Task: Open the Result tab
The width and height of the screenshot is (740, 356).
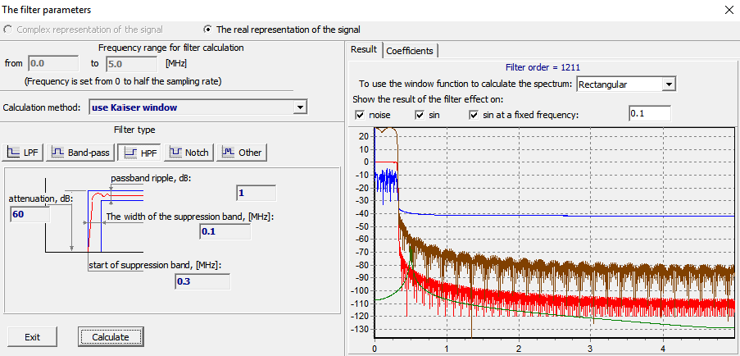Action: [364, 49]
